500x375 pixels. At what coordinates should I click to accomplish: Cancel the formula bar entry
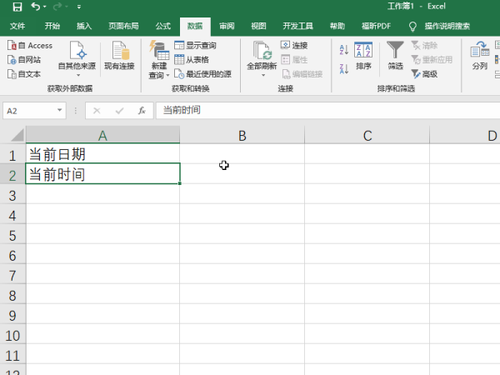tap(97, 111)
